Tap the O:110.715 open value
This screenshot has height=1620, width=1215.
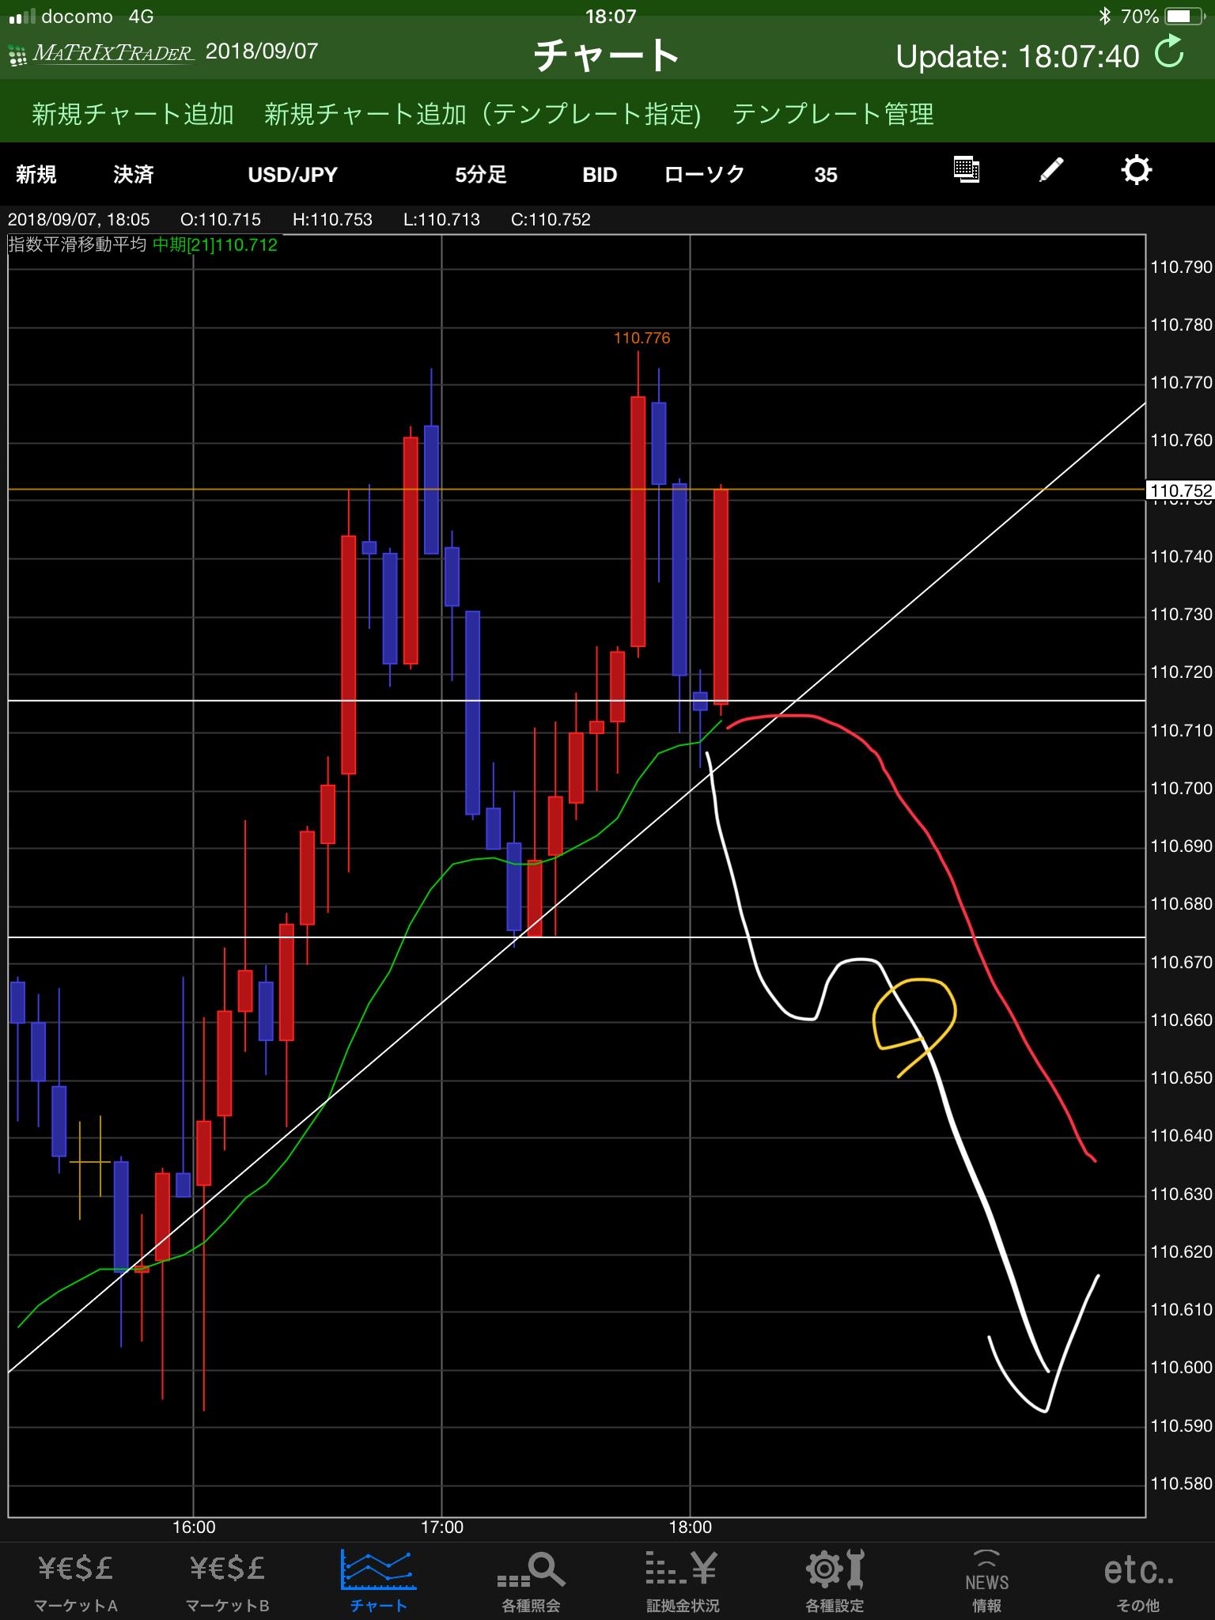click(x=220, y=220)
